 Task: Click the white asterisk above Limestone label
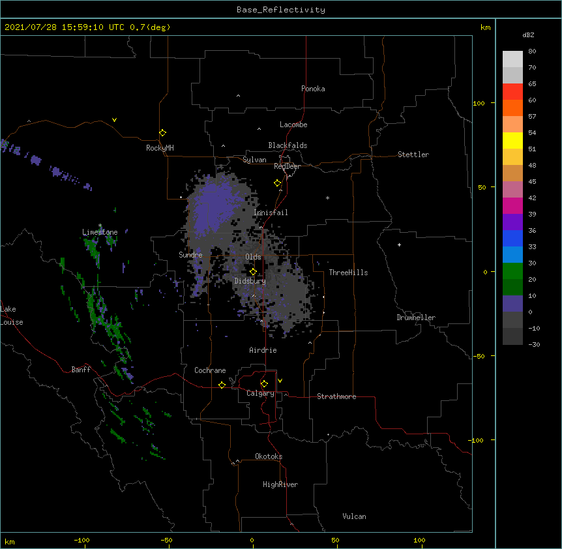click(100, 226)
